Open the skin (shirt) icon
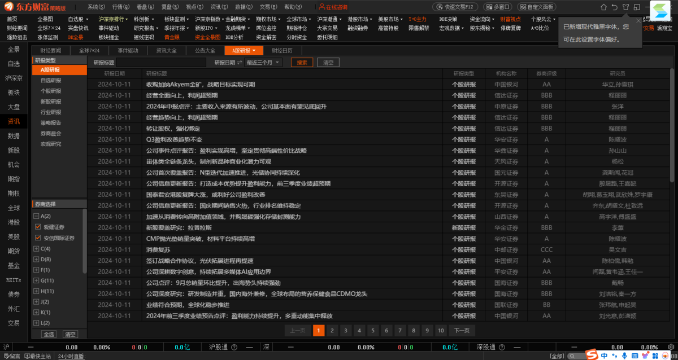The height and width of the screenshot is (360, 678). [625, 7]
